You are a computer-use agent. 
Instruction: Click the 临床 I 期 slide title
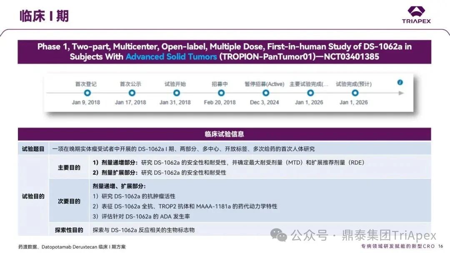[x=44, y=16]
